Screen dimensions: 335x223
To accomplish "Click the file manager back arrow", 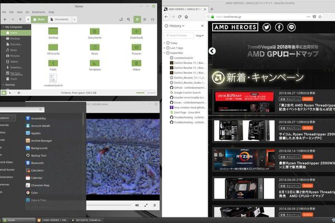I will [5, 20].
